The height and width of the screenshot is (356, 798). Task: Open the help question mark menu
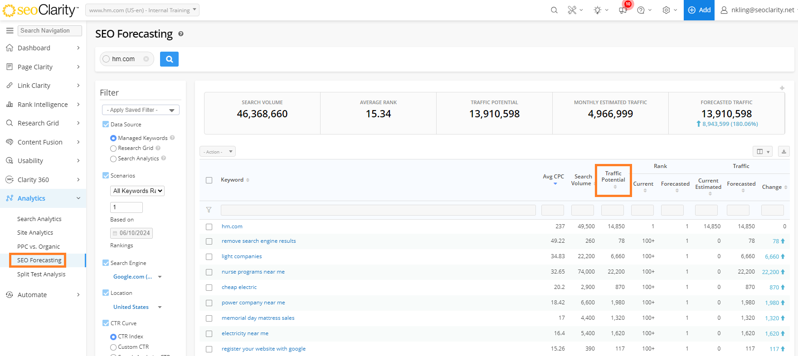pos(641,10)
